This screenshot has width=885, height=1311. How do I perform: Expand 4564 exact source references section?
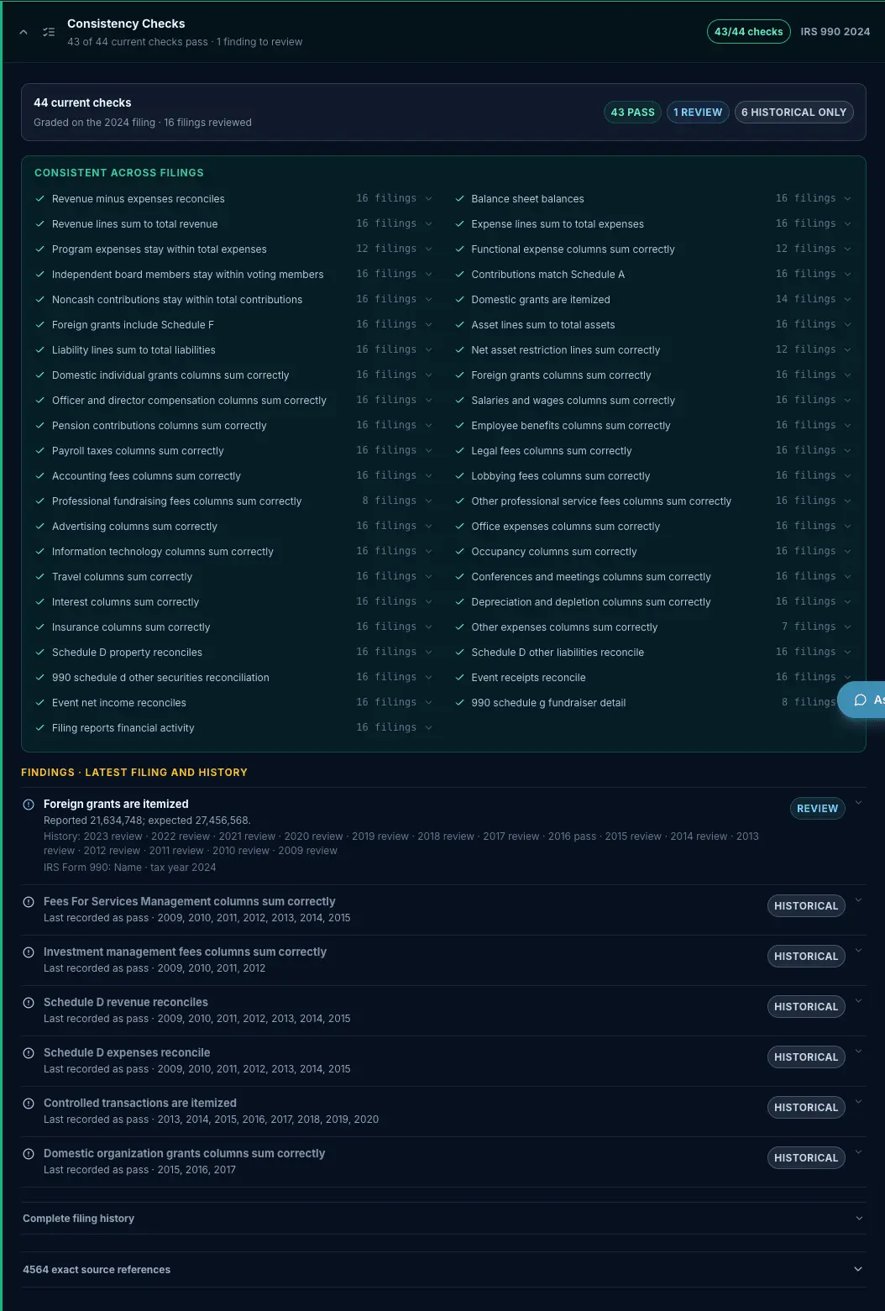point(443,1269)
